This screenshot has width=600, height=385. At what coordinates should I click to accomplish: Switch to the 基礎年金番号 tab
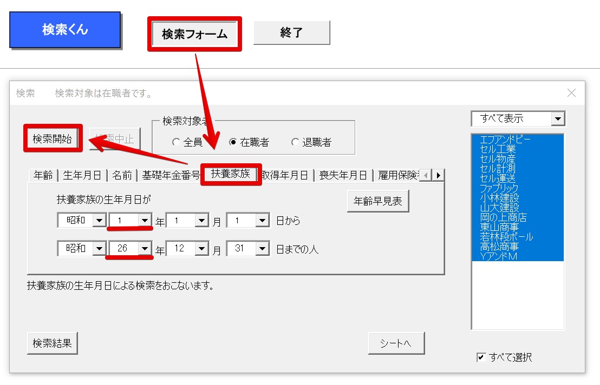coord(170,175)
